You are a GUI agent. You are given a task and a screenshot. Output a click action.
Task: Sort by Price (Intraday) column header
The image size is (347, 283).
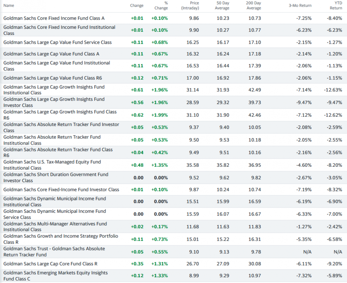coord(190,5)
